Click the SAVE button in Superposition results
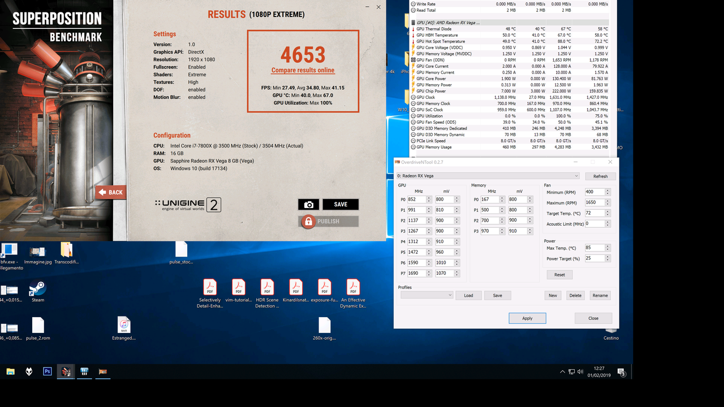724x407 pixels. tap(341, 205)
